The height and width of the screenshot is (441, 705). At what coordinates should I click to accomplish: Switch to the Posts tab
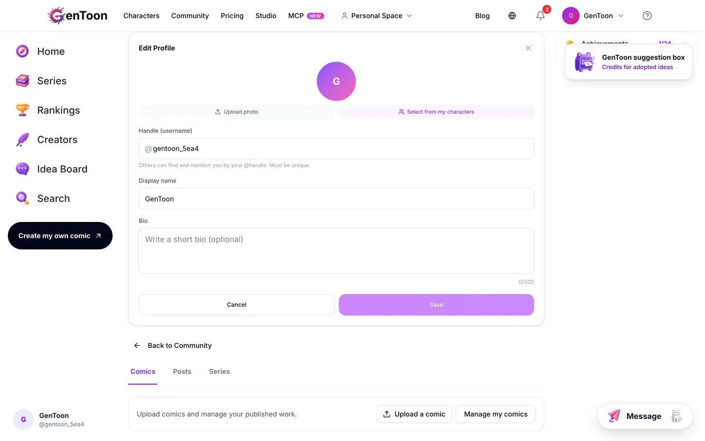click(182, 371)
